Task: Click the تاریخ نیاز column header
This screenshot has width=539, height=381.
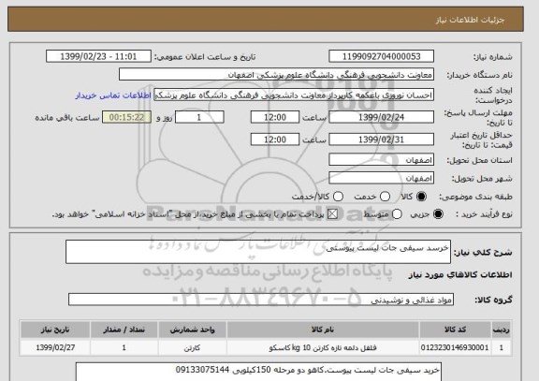Action: (x=55, y=330)
